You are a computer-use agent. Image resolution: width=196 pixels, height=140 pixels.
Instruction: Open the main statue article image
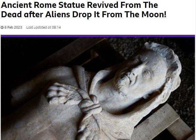(98, 88)
